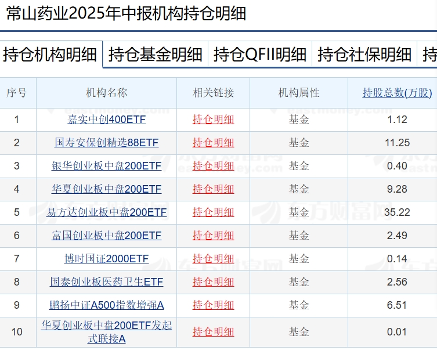Select share count value 11.25

397,143
